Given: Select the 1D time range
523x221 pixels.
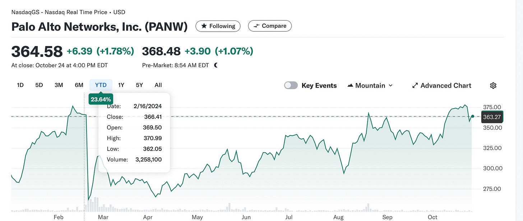Looking at the screenshot, I should pos(20,85).
